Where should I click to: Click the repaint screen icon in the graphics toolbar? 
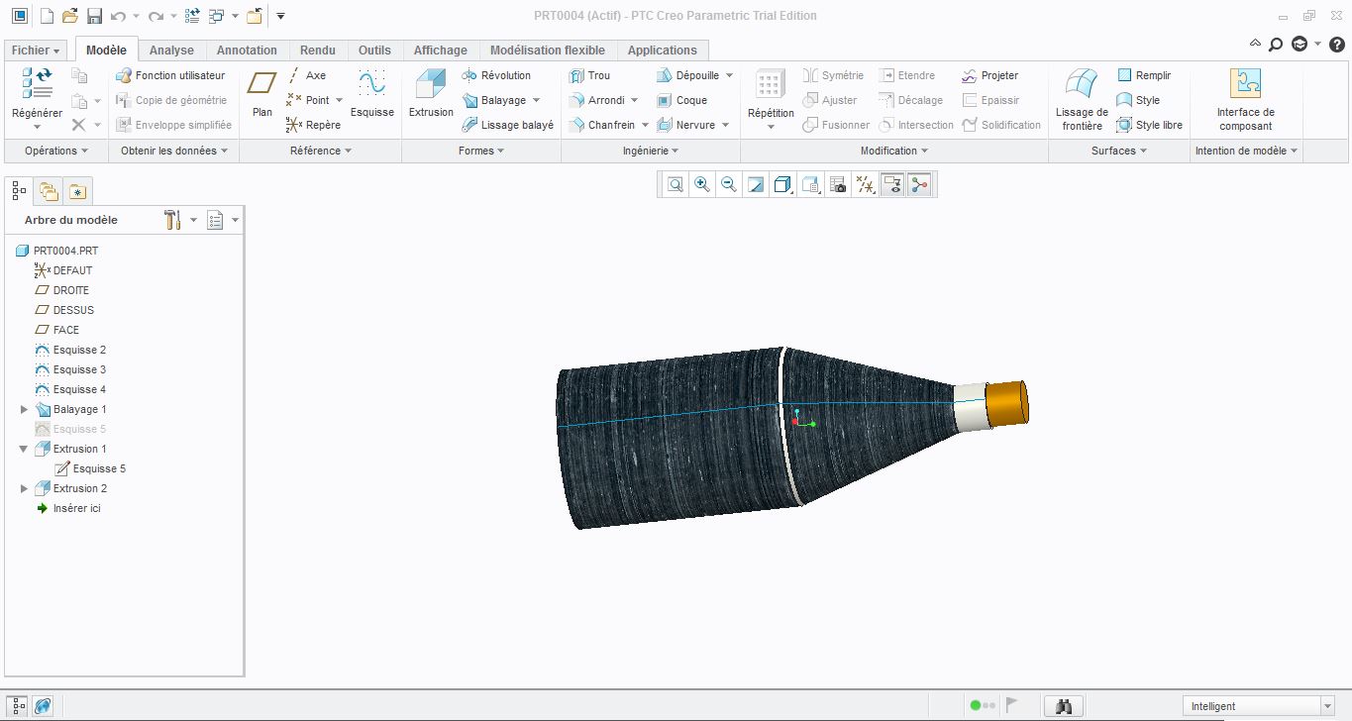(x=756, y=184)
